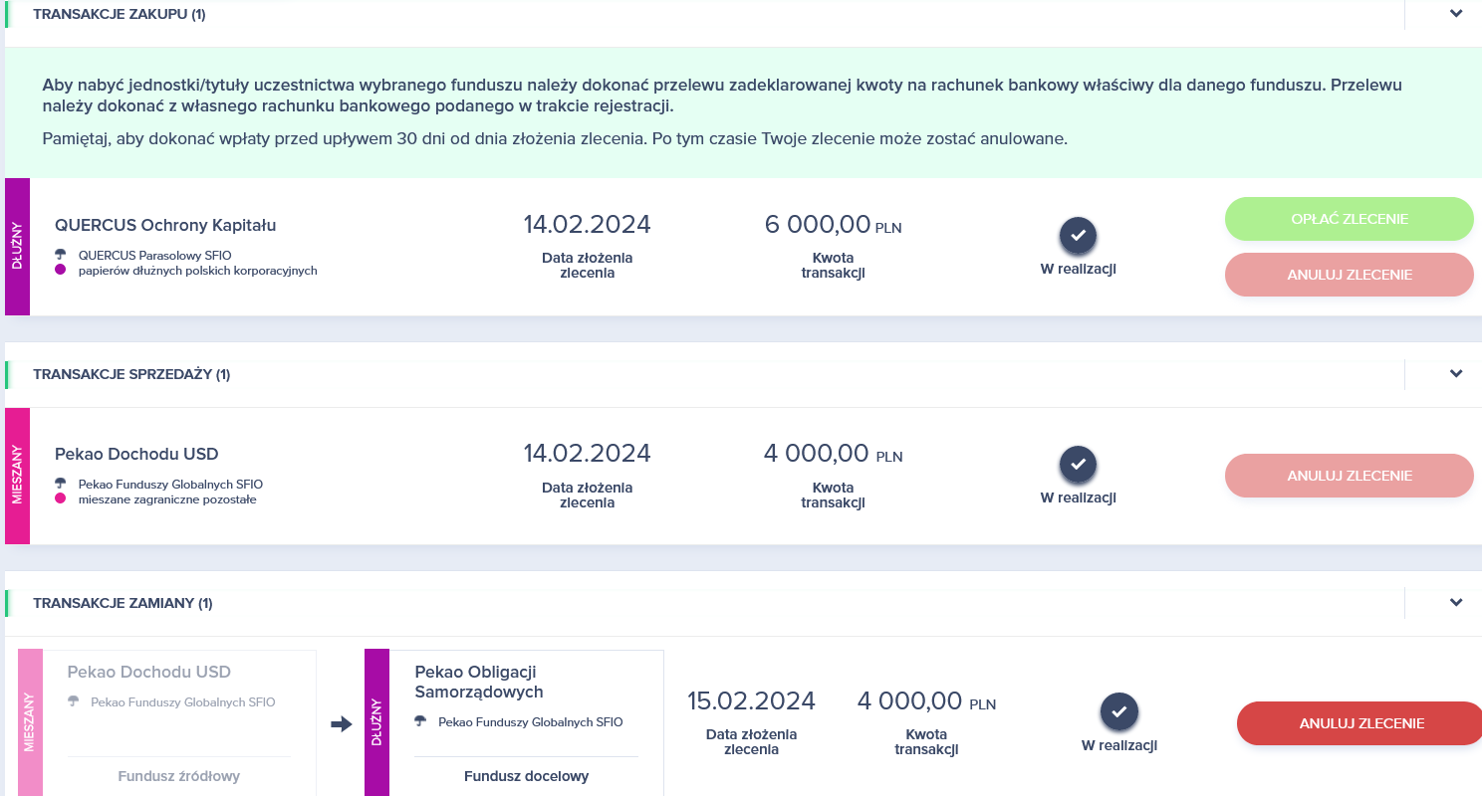Screen dimensions: 1482x796
Task: Click the Transakcje zakupu (1) header
Action: pos(120,14)
